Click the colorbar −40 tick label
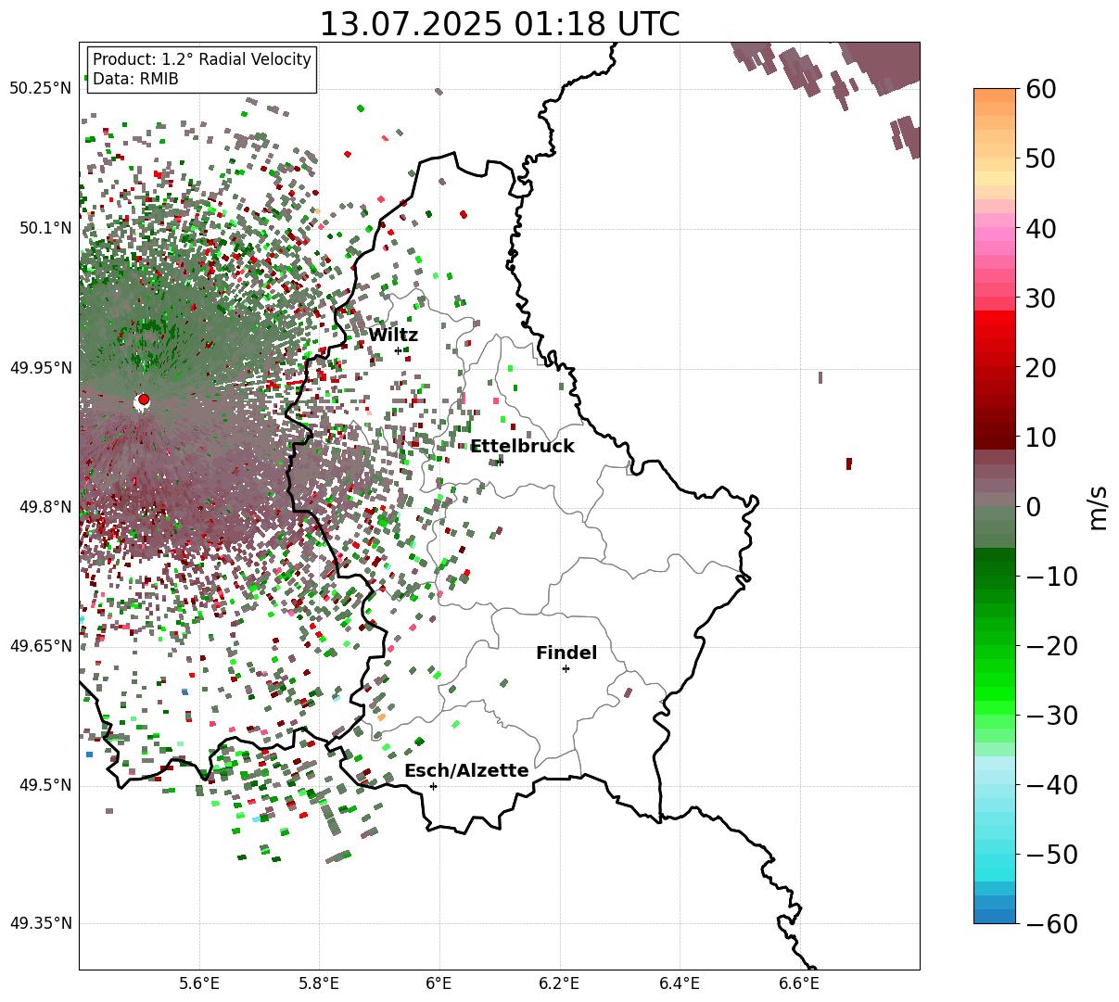 (x=1051, y=785)
